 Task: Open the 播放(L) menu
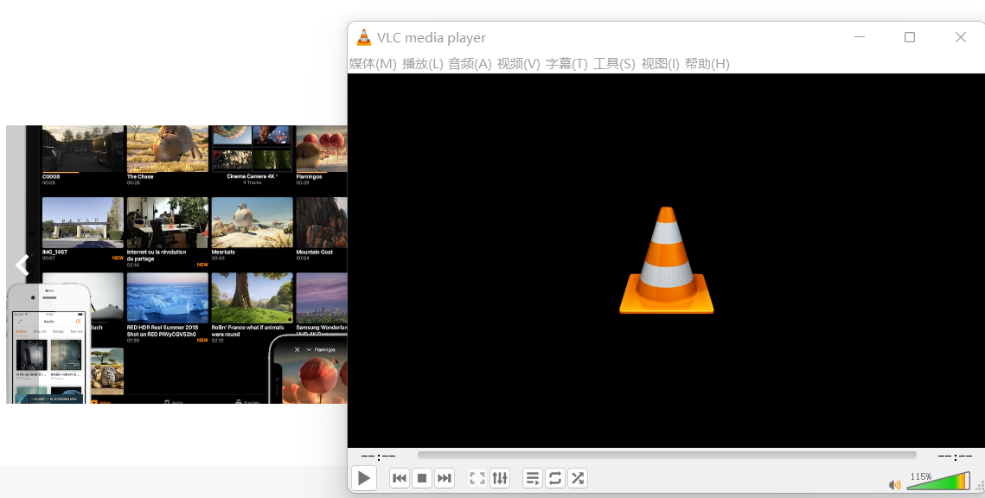[x=422, y=63]
